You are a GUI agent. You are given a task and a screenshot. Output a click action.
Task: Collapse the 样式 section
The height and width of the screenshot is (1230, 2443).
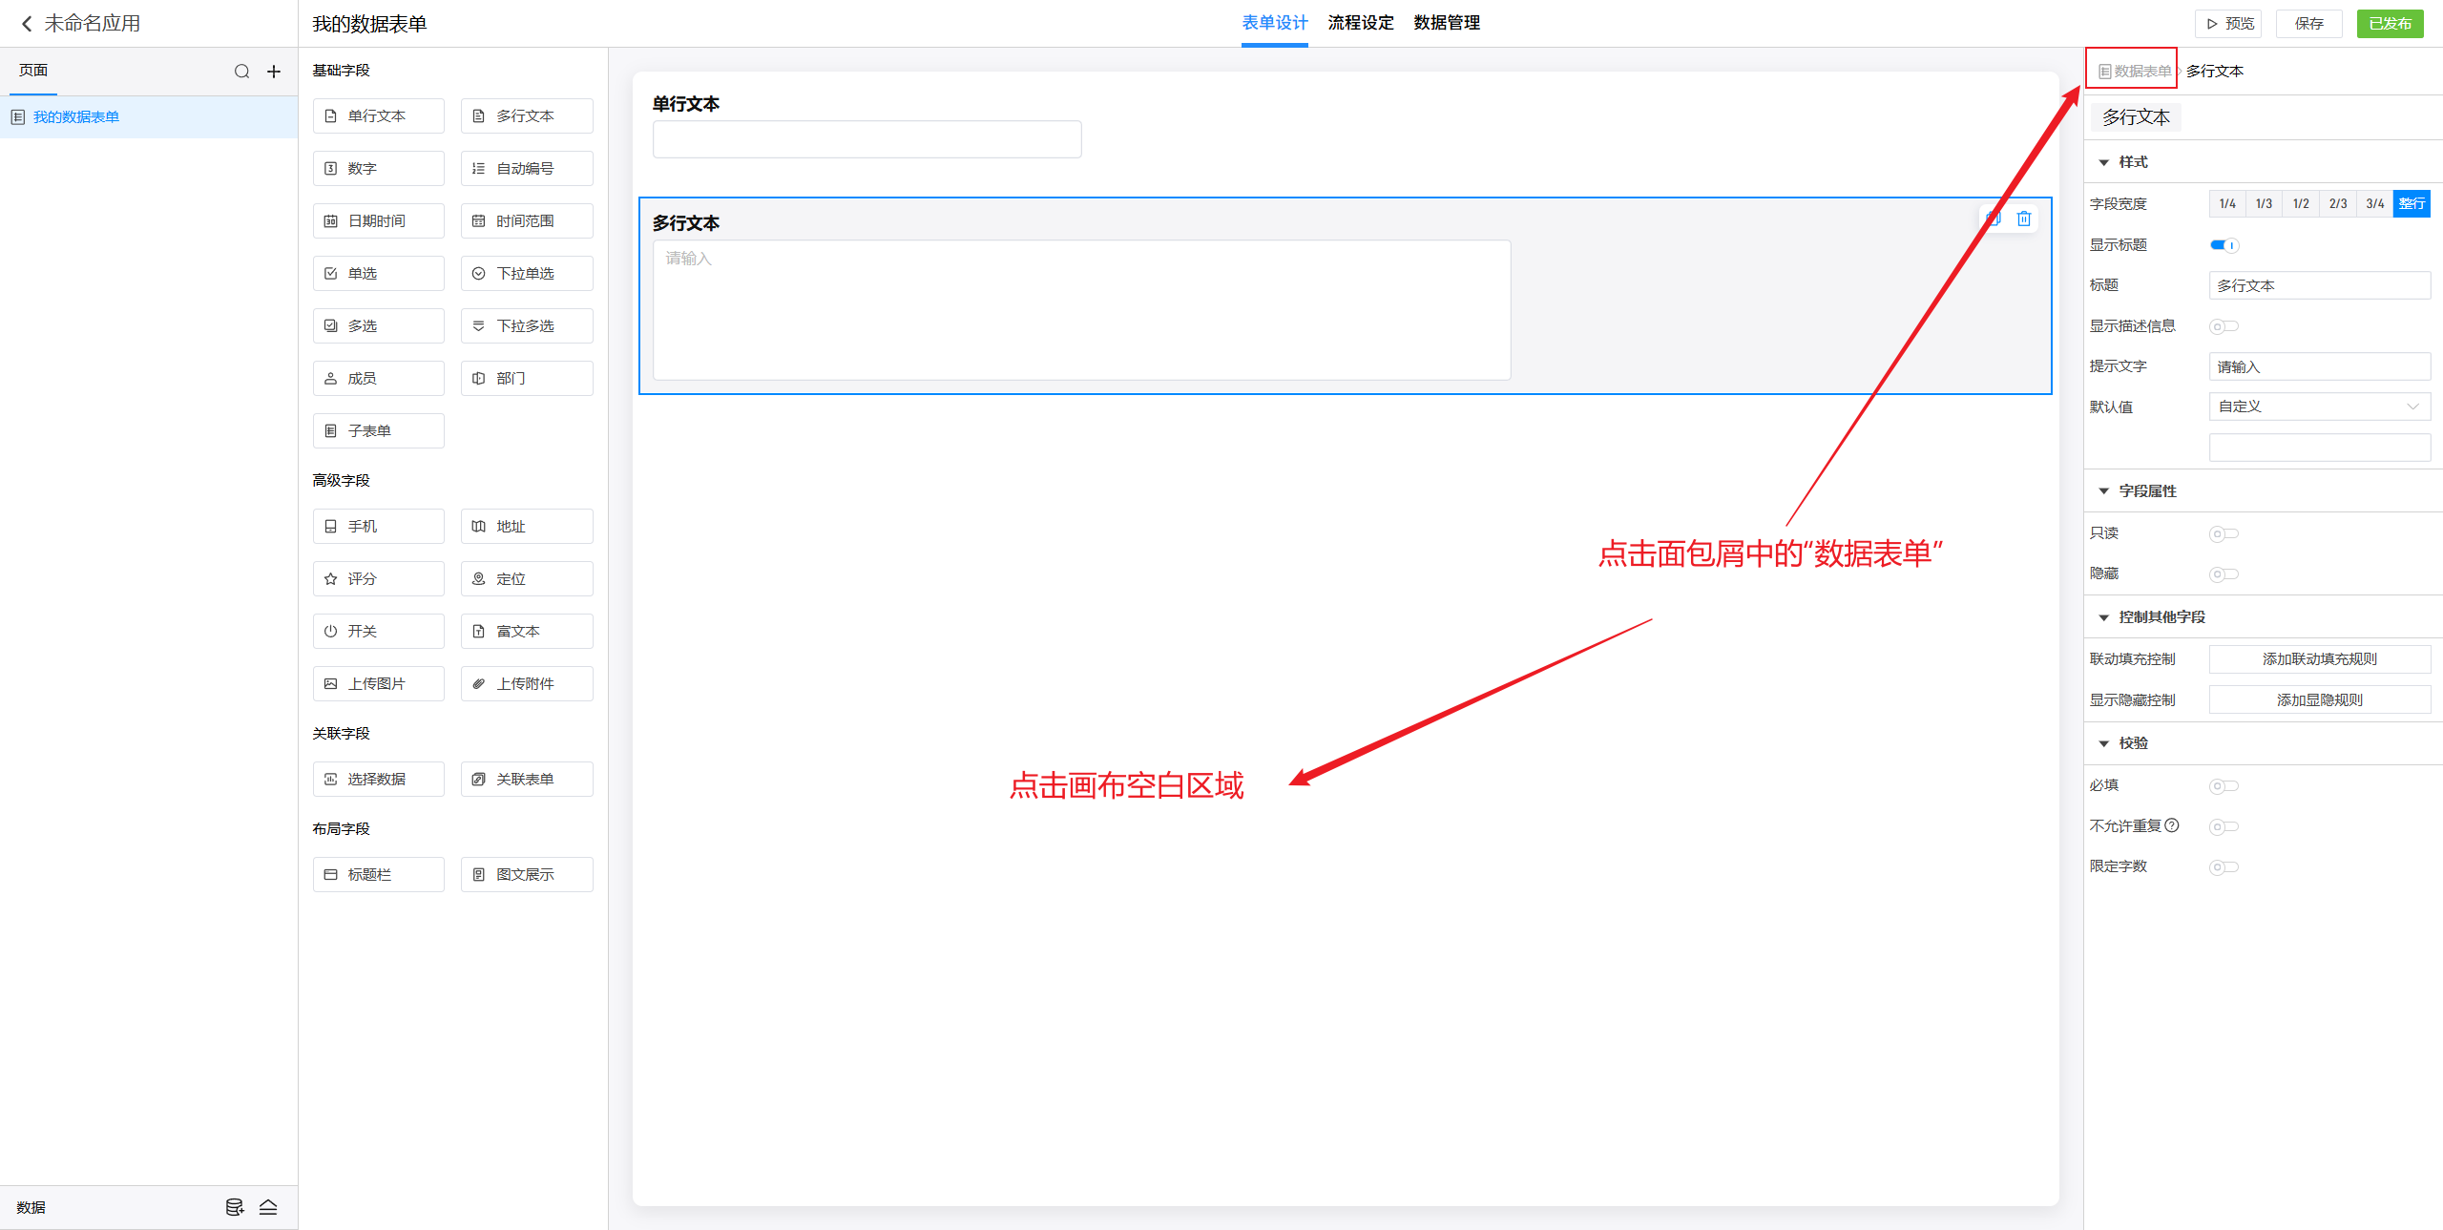pos(2104,162)
